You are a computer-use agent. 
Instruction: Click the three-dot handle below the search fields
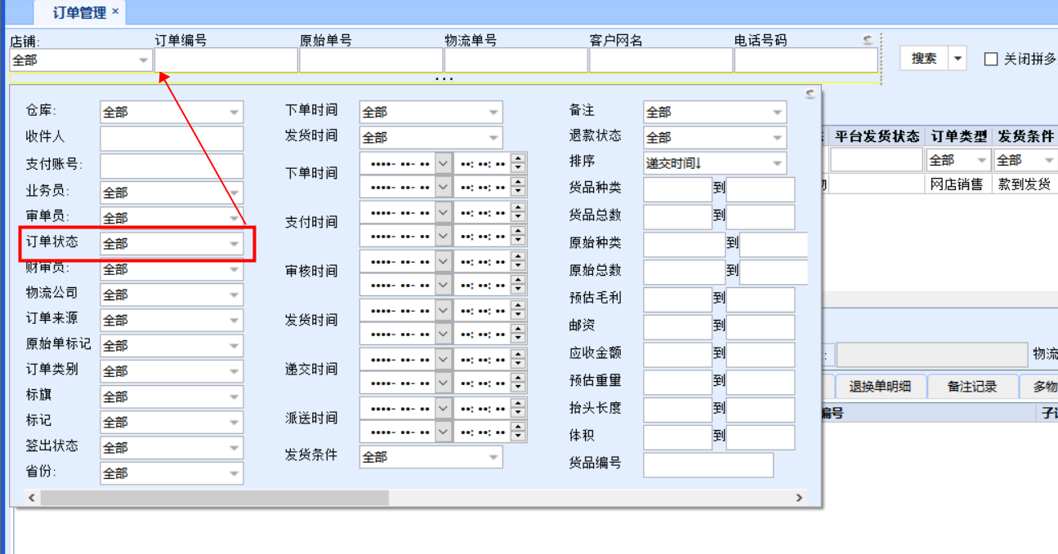coord(444,79)
